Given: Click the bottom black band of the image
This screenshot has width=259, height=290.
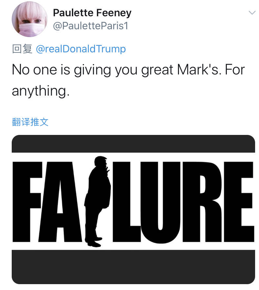Looking at the screenshot, I should pyautogui.click(x=133, y=267).
